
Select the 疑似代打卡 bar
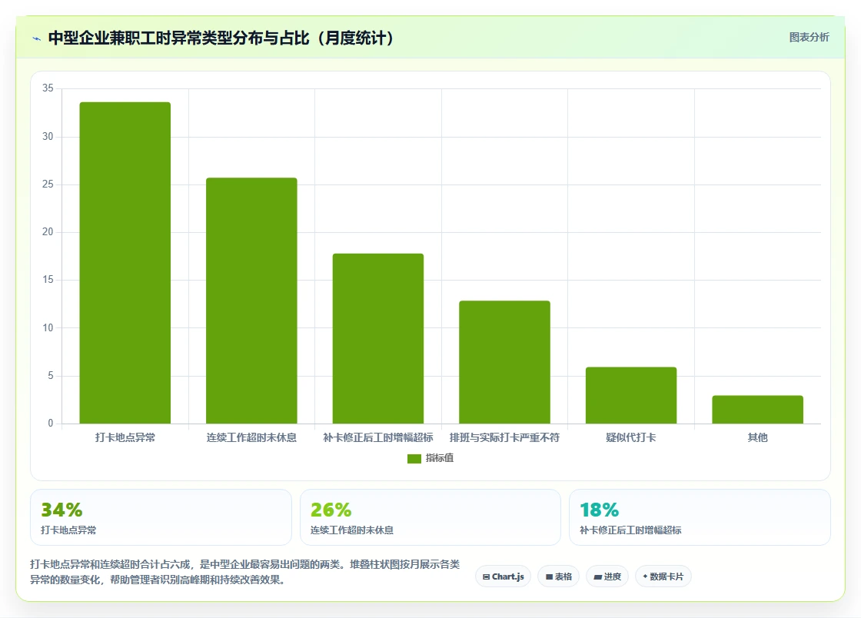[631, 395]
